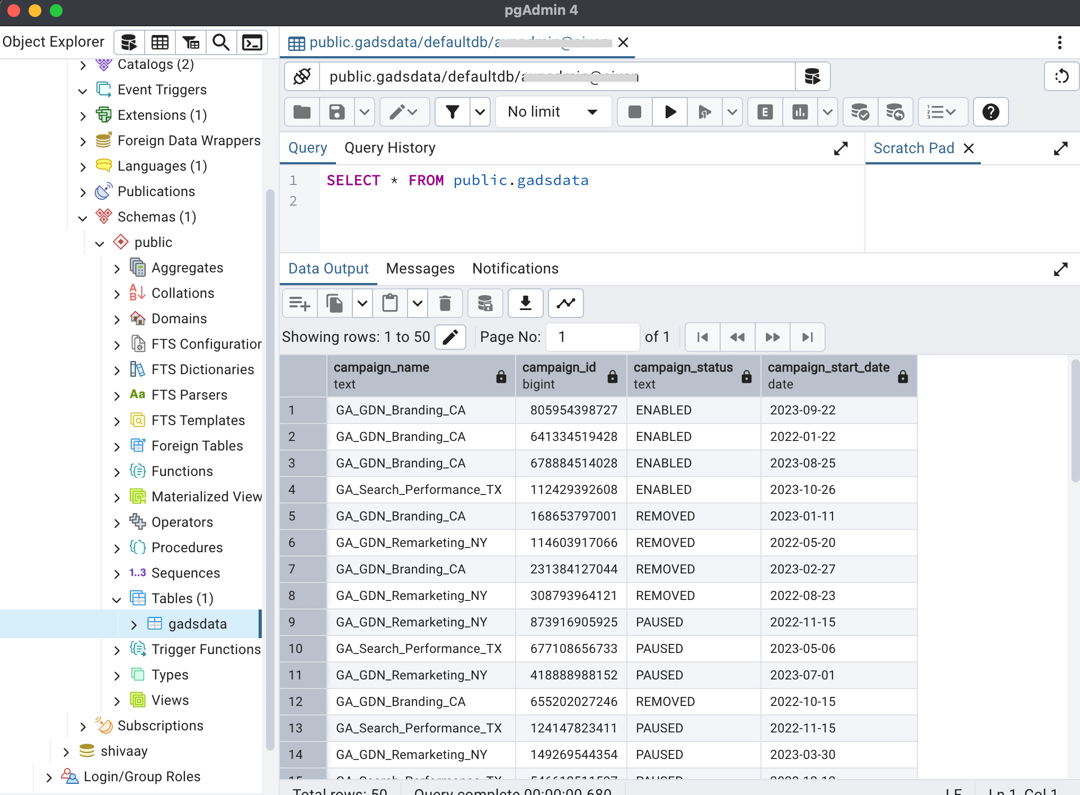1080x795 pixels.
Task: Delete selected rows with the trash icon
Action: pos(445,303)
